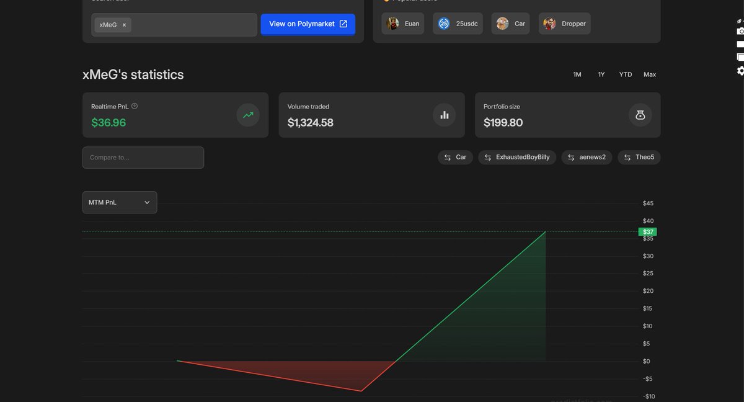Click the money bag icon in Portfolio size card

coord(640,115)
